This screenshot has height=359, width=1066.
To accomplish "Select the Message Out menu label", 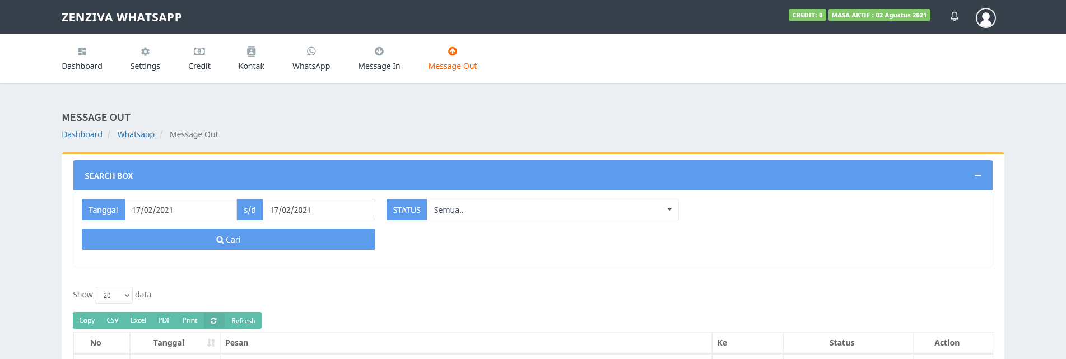I will pyautogui.click(x=453, y=66).
